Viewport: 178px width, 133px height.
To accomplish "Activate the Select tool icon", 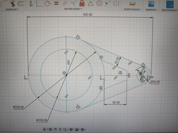I will click(x=170, y=4).
